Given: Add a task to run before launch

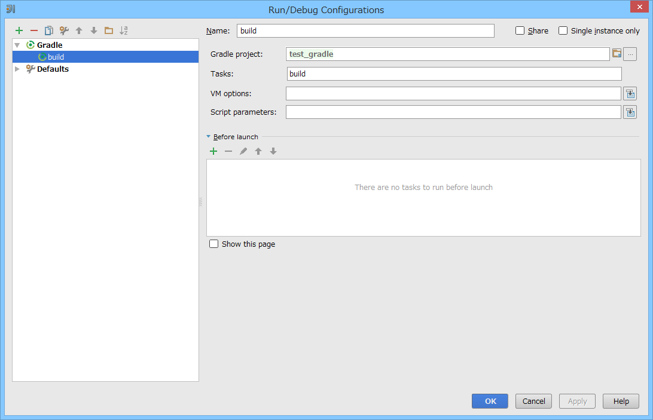Looking at the screenshot, I should [213, 151].
